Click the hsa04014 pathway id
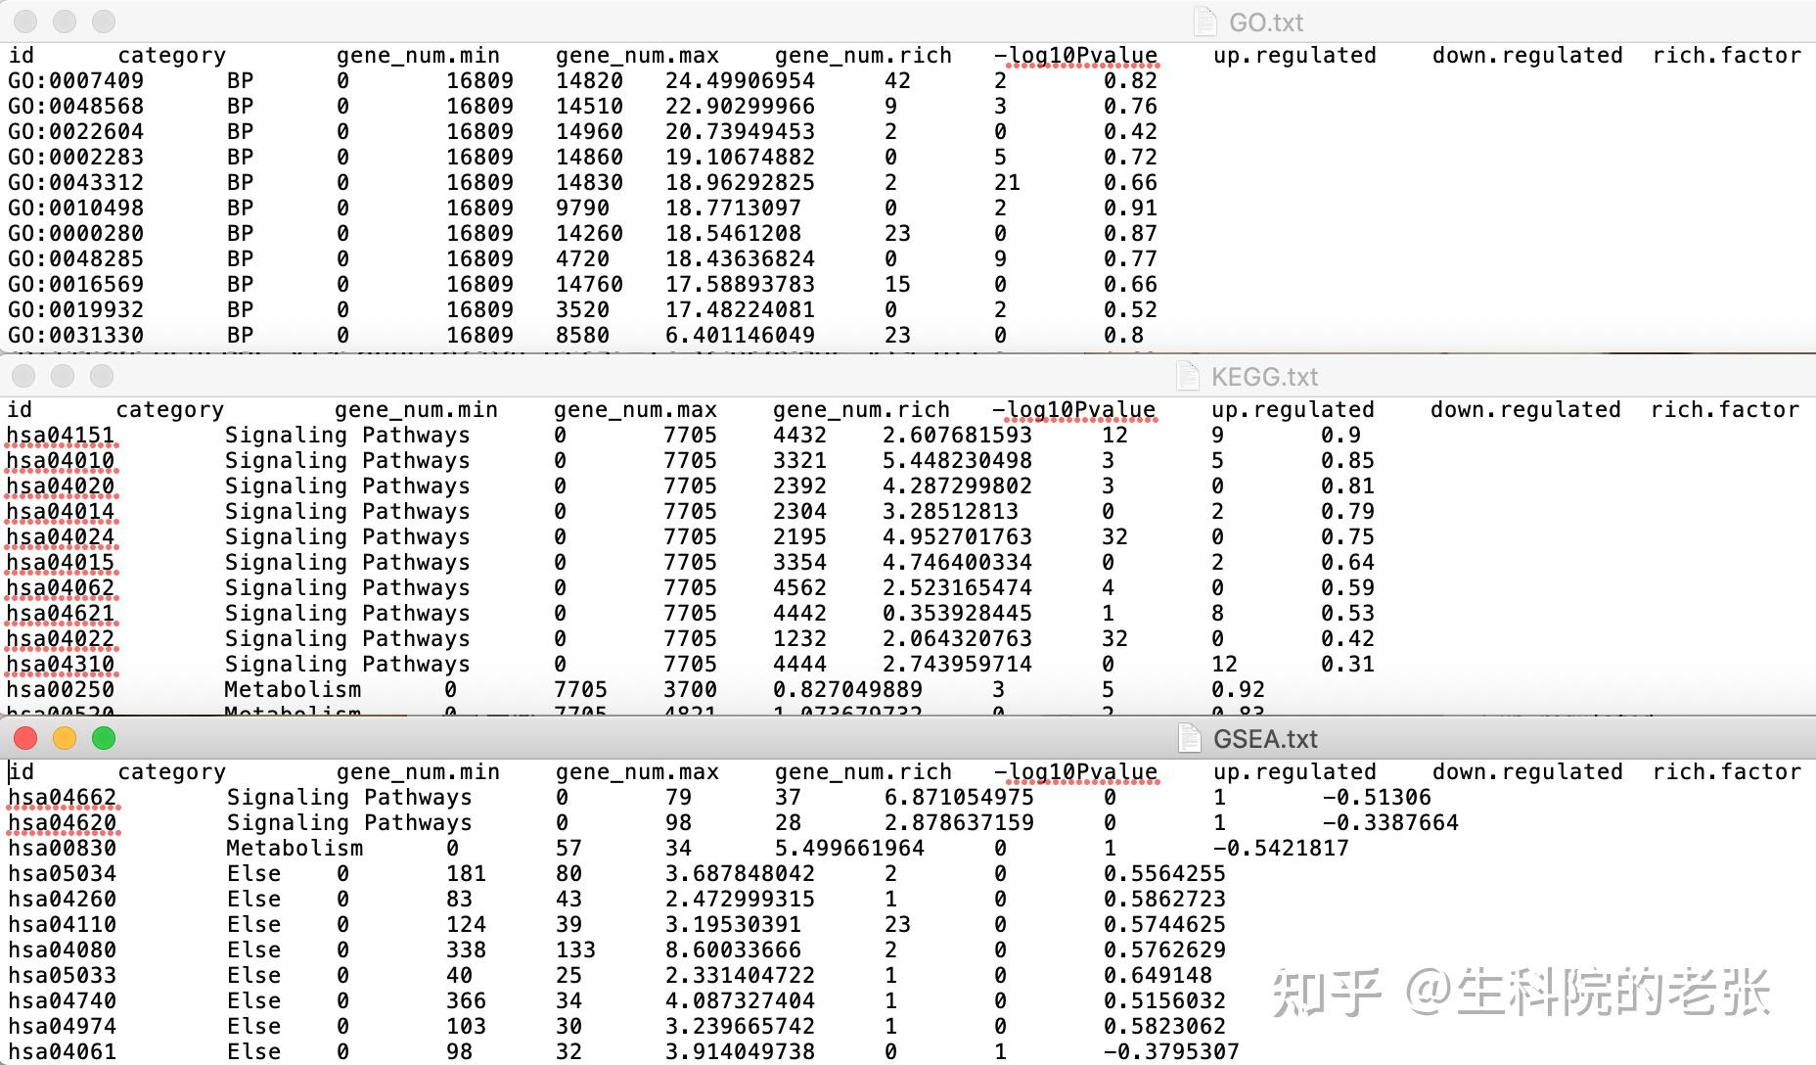This screenshot has height=1065, width=1816. 61,511
